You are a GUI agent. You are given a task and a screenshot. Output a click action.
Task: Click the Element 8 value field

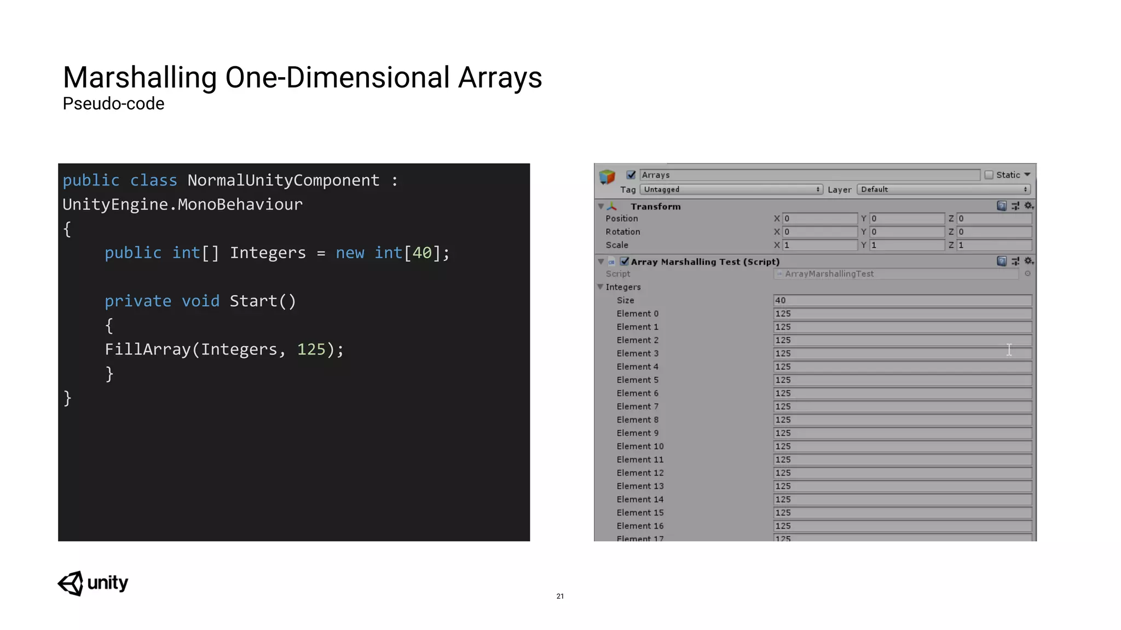click(x=903, y=419)
